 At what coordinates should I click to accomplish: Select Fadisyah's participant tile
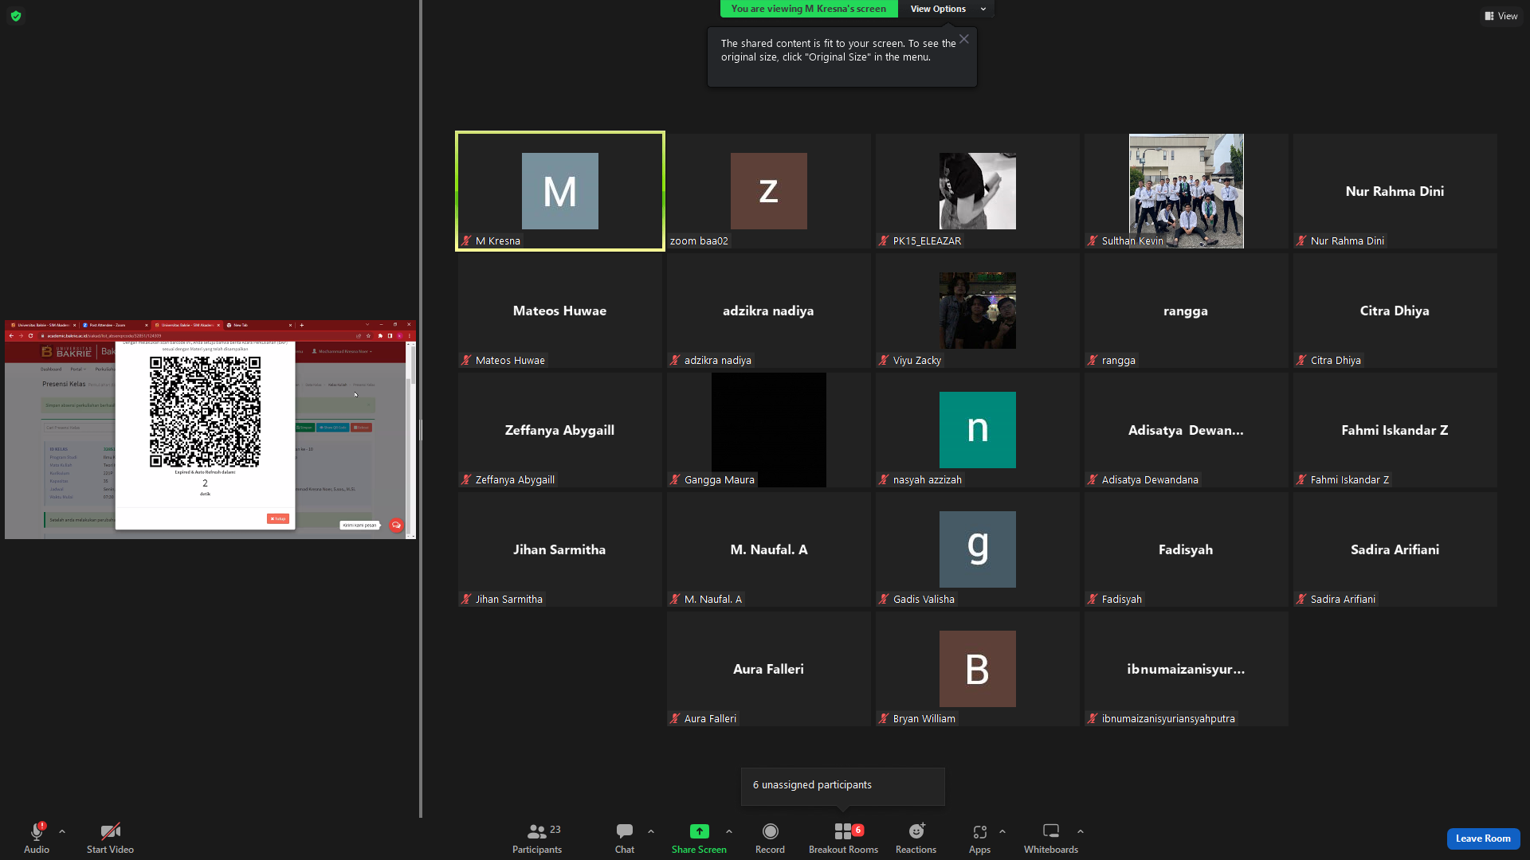pyautogui.click(x=1186, y=549)
